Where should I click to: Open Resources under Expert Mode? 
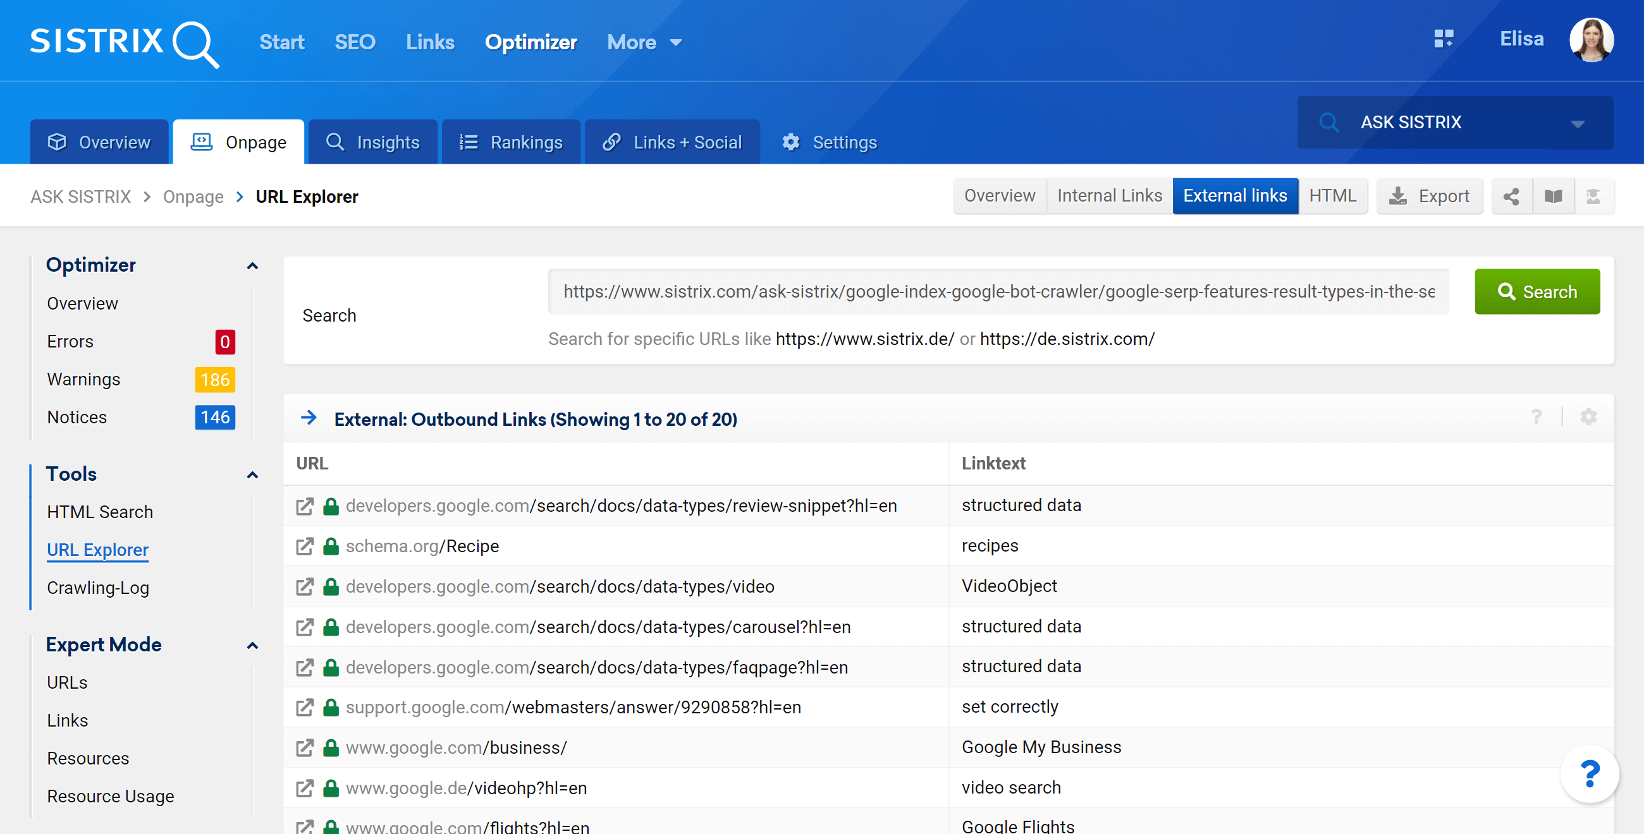pyautogui.click(x=88, y=759)
